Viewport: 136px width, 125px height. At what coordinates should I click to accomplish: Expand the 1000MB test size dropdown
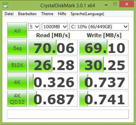coord(55,27)
